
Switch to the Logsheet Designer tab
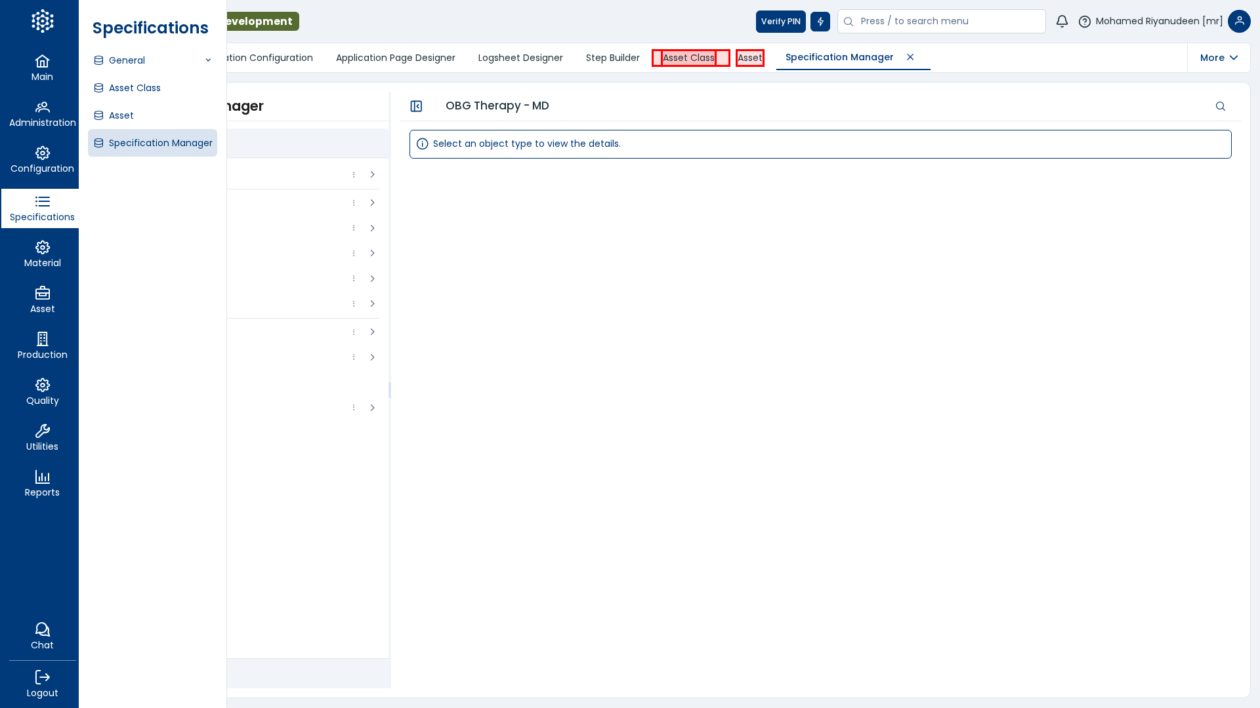(x=520, y=58)
